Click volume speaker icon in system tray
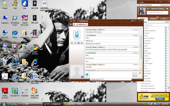Screen dimensions: 170x106 (x=160, y=104)
